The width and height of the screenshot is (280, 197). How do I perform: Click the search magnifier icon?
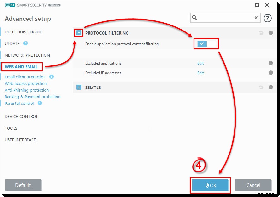pos(194,18)
